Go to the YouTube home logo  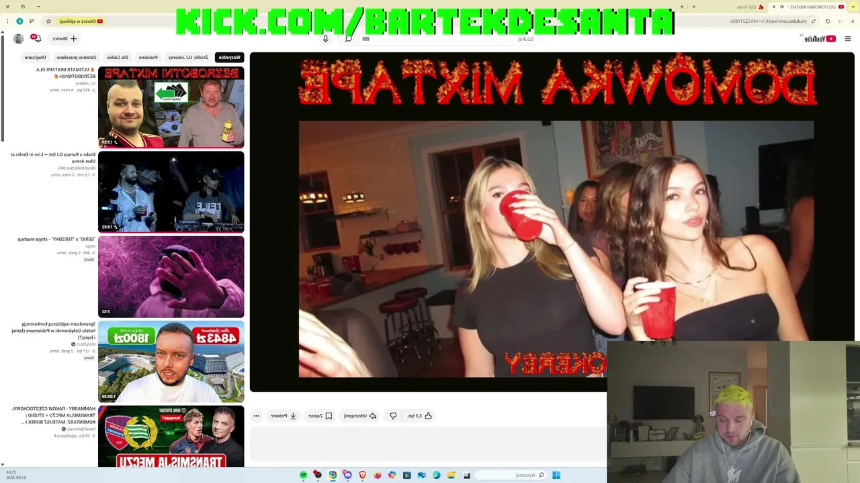[820, 39]
